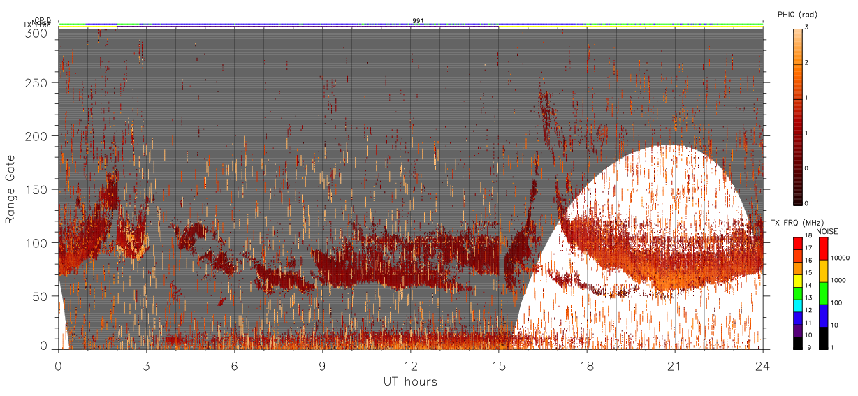This screenshot has height=396, width=858.
Task: Click the '21' tick label on the UT hours axis
Action: click(x=674, y=365)
